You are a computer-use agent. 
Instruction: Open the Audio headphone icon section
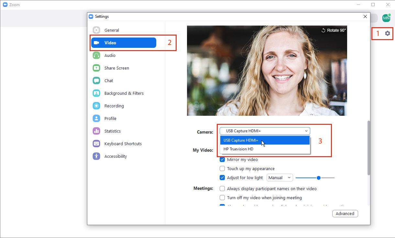coord(96,55)
